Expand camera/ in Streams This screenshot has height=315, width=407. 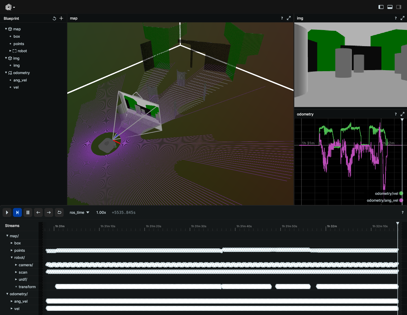[16, 265]
